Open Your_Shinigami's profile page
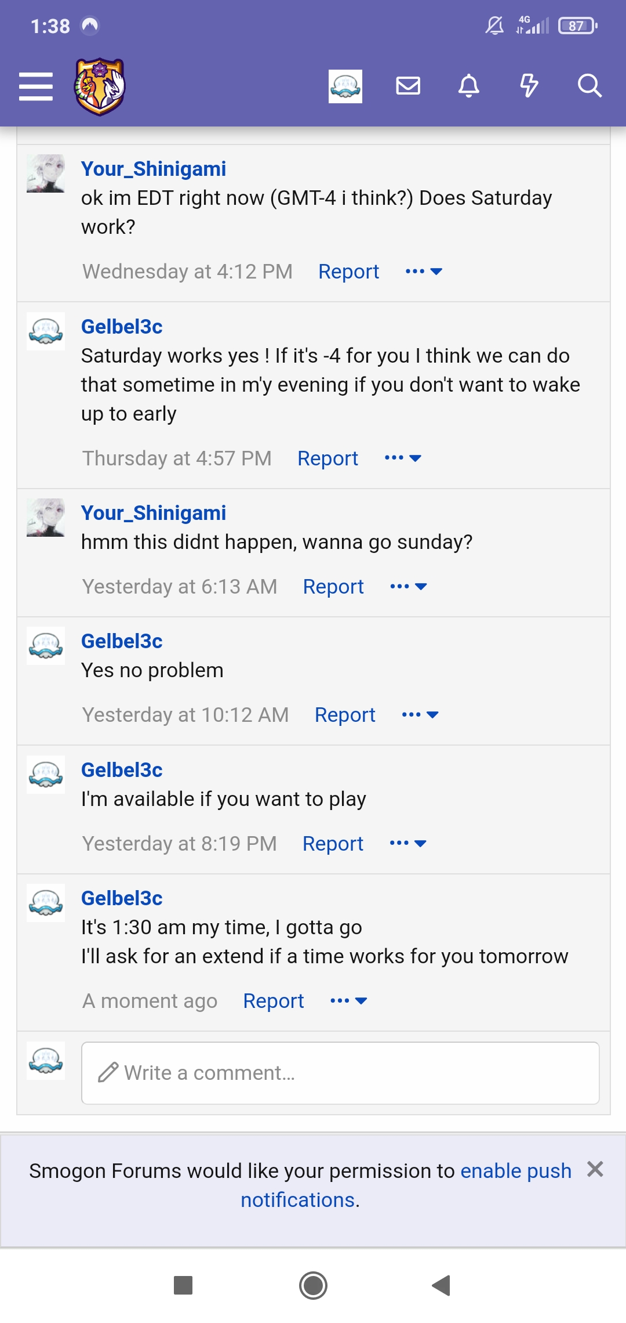 [154, 168]
